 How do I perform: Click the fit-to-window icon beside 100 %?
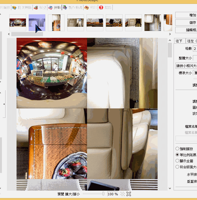[x=129, y=194]
